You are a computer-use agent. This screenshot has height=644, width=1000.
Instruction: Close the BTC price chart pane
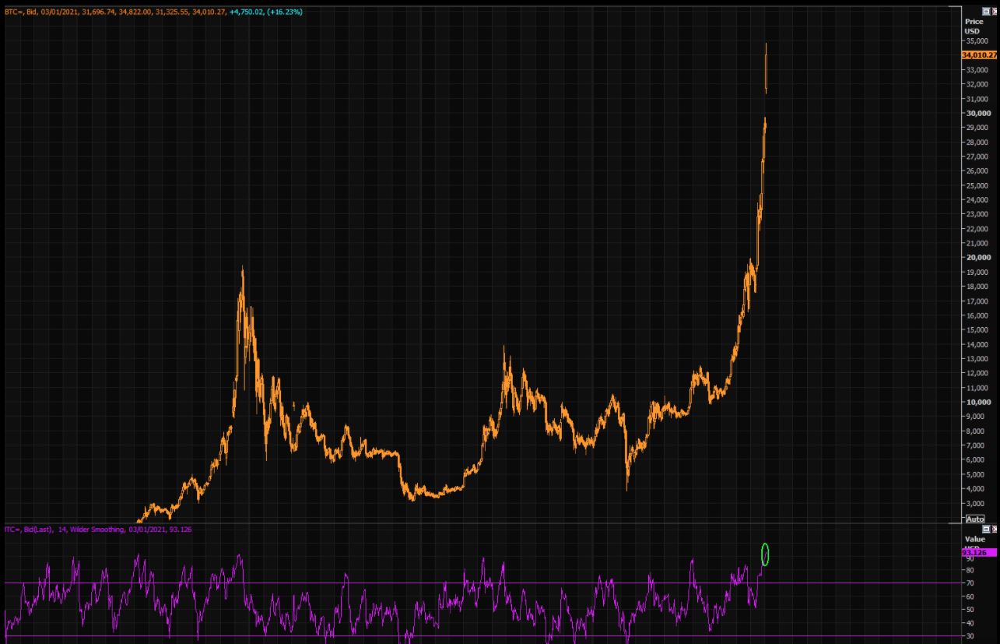click(995, 12)
